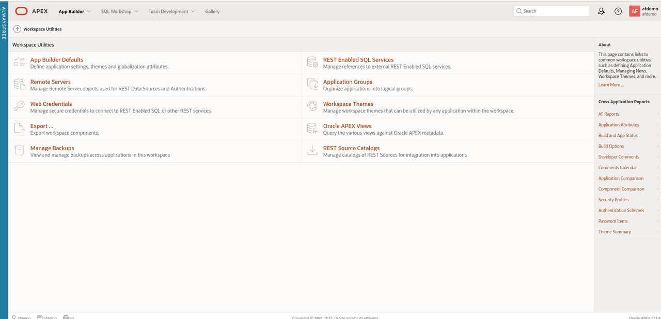Click the Workspace Themes icon
This screenshot has width=661, height=319.
[312, 106]
